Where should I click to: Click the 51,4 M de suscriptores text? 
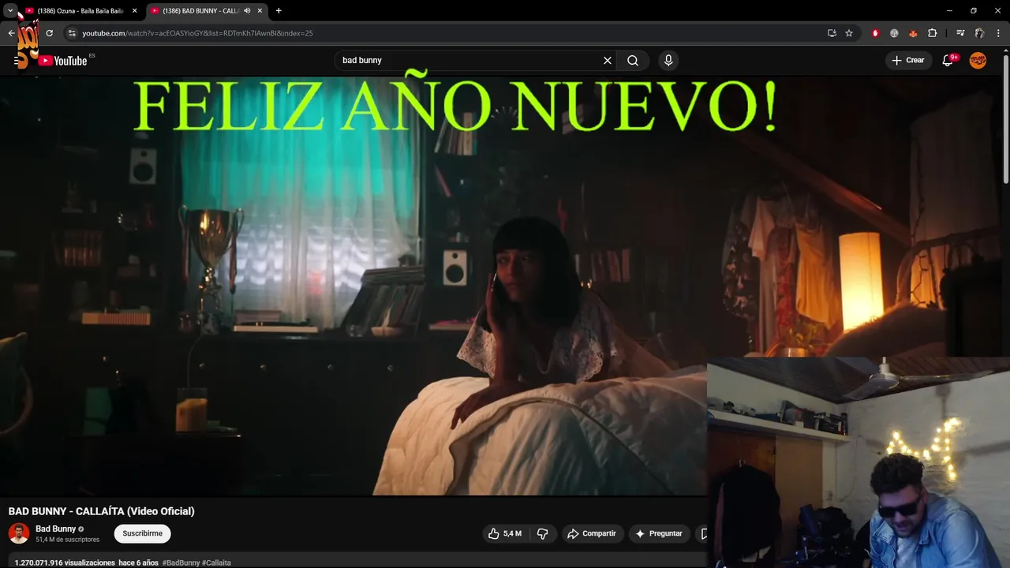tap(67, 540)
